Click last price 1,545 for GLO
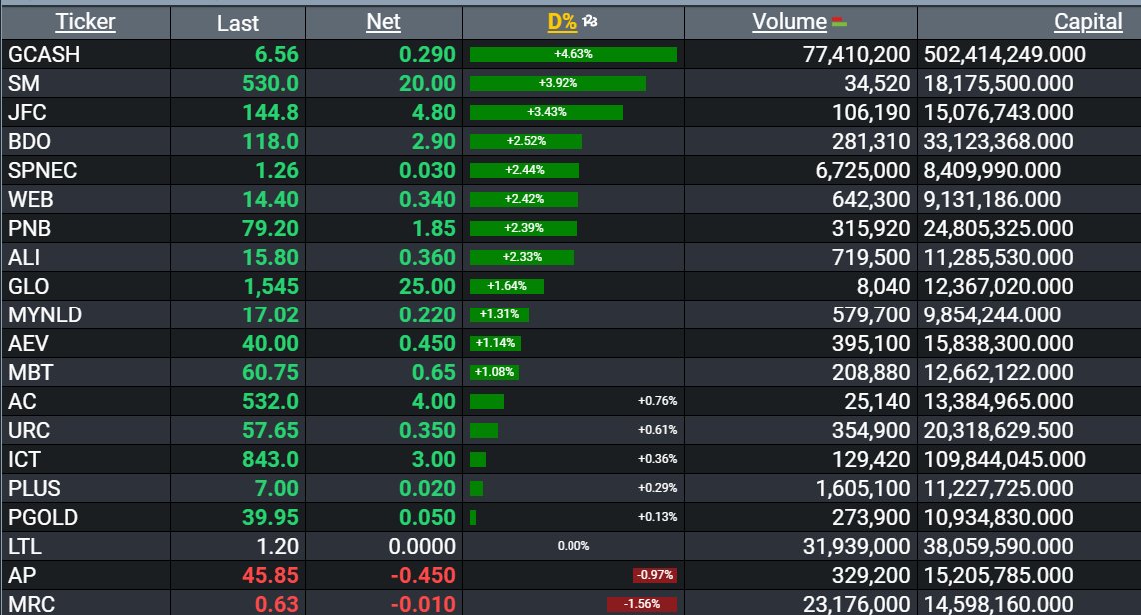Image resolution: width=1141 pixels, height=615 pixels. coord(271,287)
